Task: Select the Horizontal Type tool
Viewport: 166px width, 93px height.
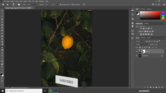Action: click(2, 56)
